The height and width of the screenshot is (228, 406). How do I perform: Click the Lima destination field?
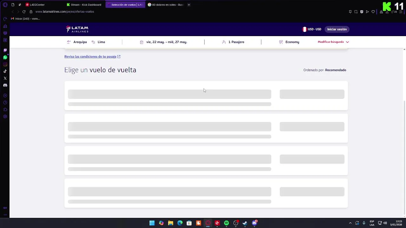click(98, 42)
